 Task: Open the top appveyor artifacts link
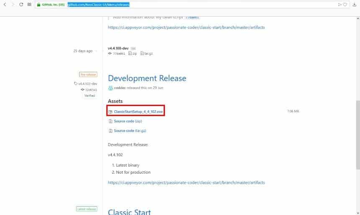(x=186, y=27)
